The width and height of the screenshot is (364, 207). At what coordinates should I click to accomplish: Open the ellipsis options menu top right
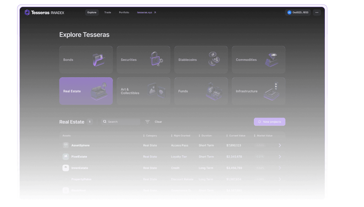pos(317,12)
